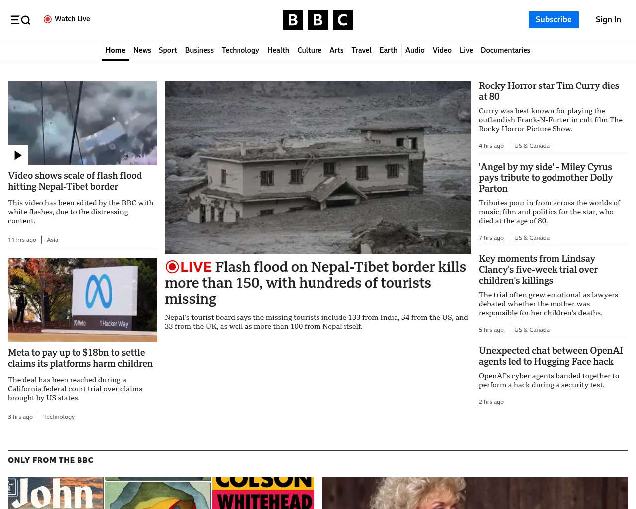This screenshot has height=509, width=636.
Task: Click Sign In
Action: [x=608, y=20]
